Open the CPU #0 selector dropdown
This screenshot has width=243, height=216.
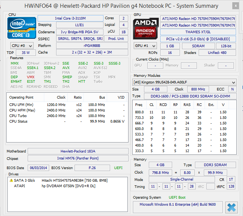(22, 46)
